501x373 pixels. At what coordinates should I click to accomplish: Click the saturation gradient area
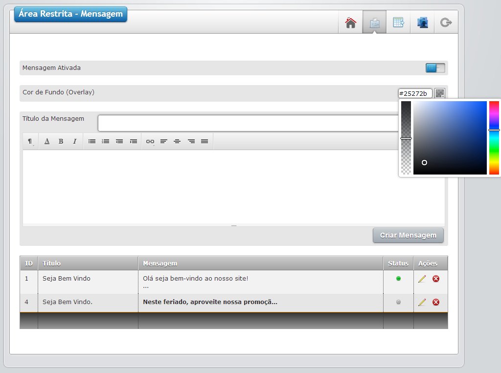tap(450, 138)
